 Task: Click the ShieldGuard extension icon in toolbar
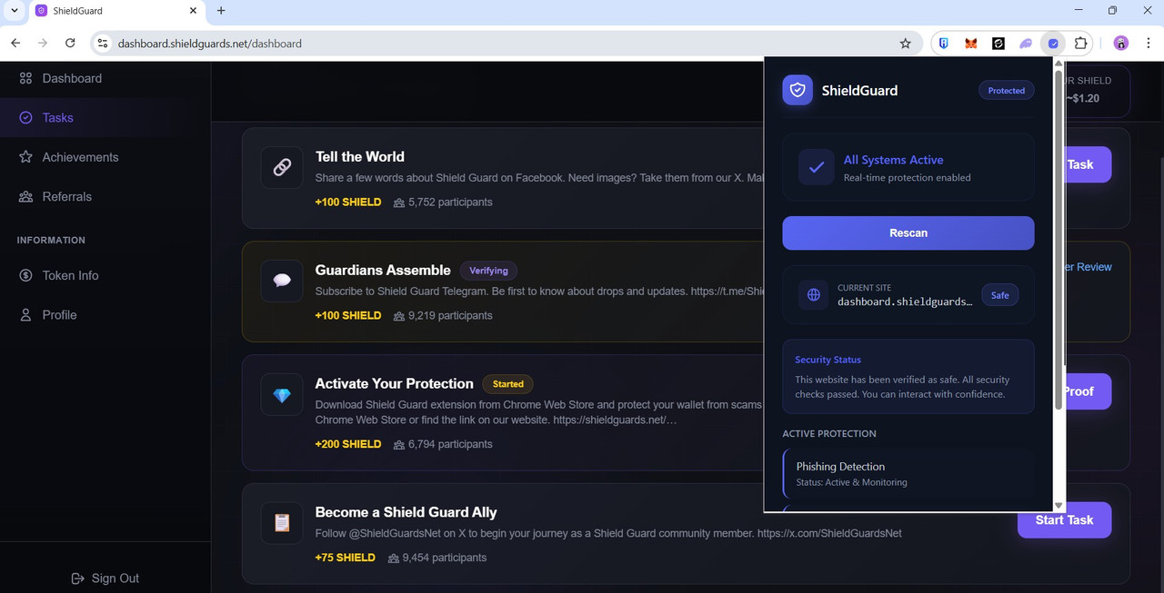coord(1053,43)
